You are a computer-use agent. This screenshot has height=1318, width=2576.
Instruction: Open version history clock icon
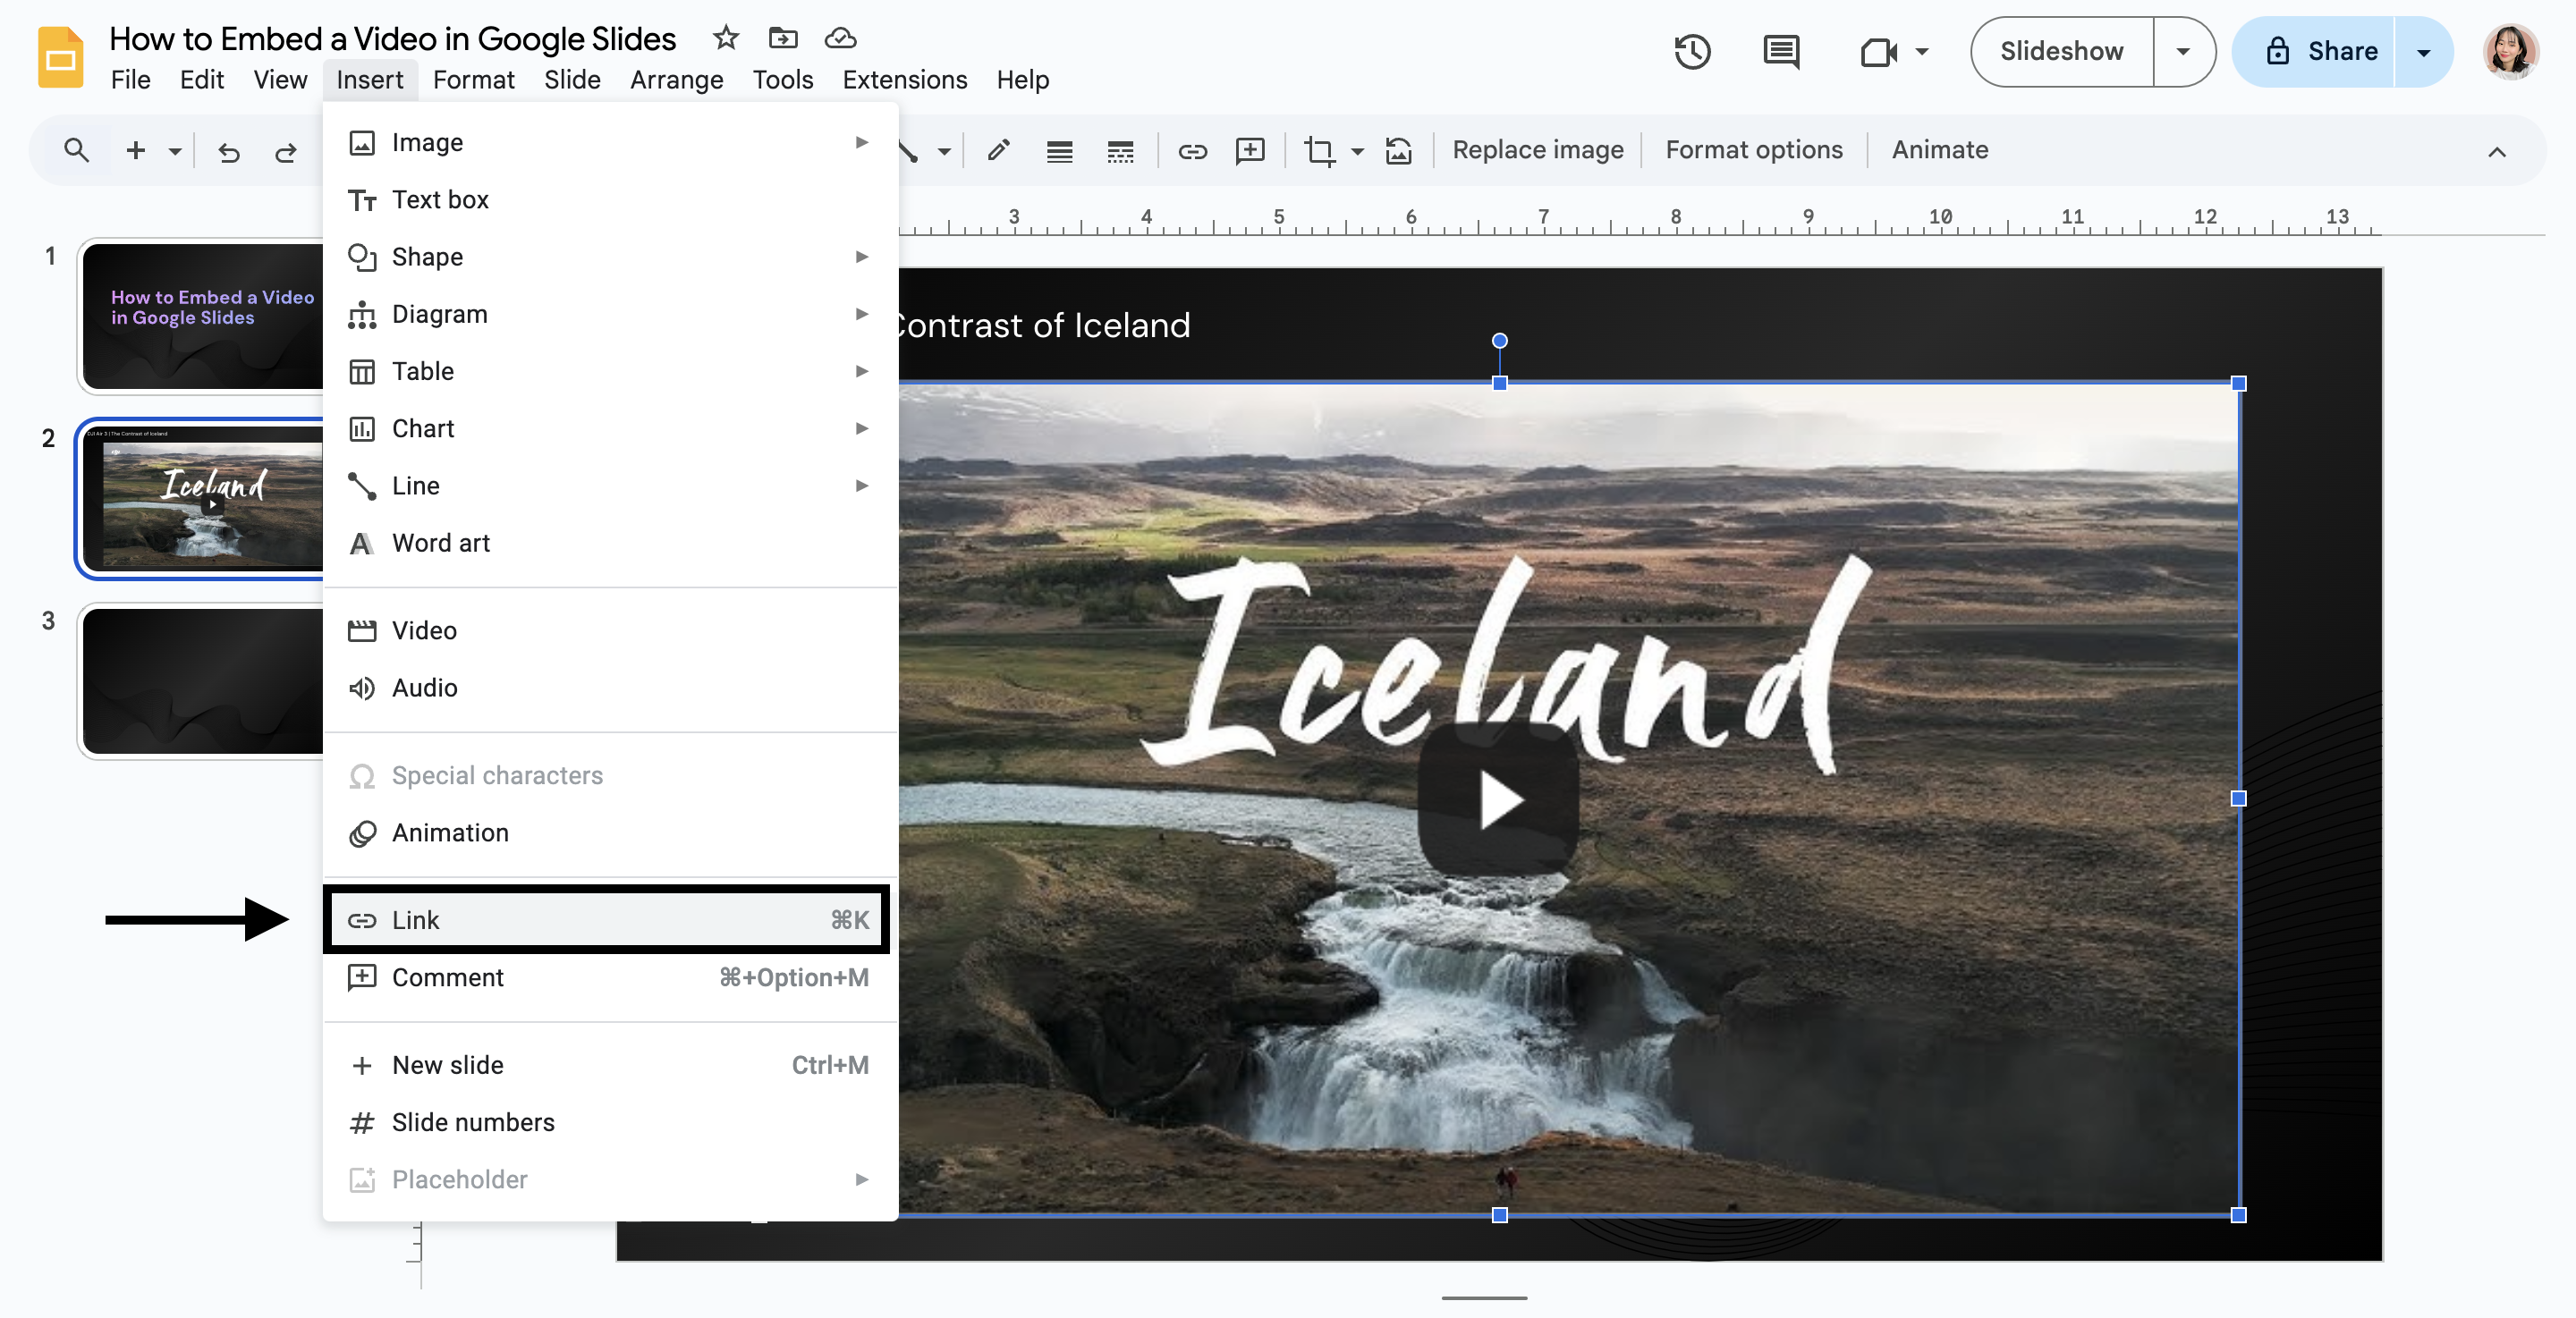tap(1692, 51)
